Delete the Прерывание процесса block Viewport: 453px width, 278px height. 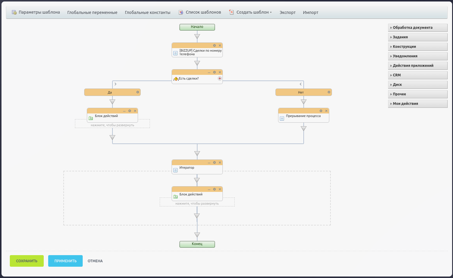(326, 111)
